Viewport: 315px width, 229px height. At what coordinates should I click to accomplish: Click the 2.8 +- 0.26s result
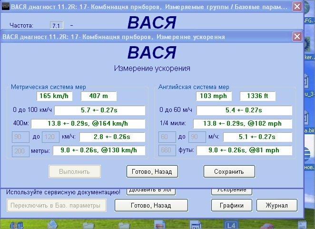coord(112,137)
